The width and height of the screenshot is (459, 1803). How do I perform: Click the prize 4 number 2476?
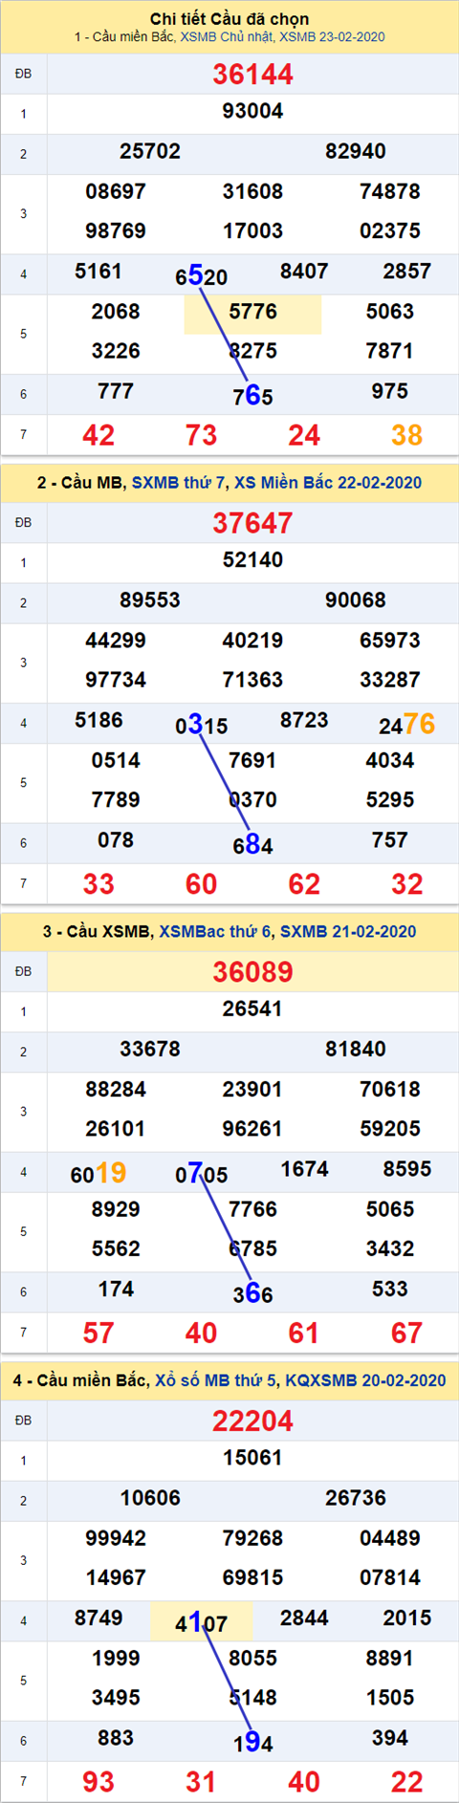point(406,725)
